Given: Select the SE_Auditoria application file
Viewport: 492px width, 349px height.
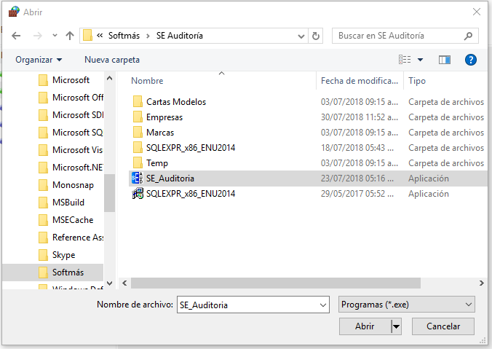Looking at the screenshot, I should (170, 179).
